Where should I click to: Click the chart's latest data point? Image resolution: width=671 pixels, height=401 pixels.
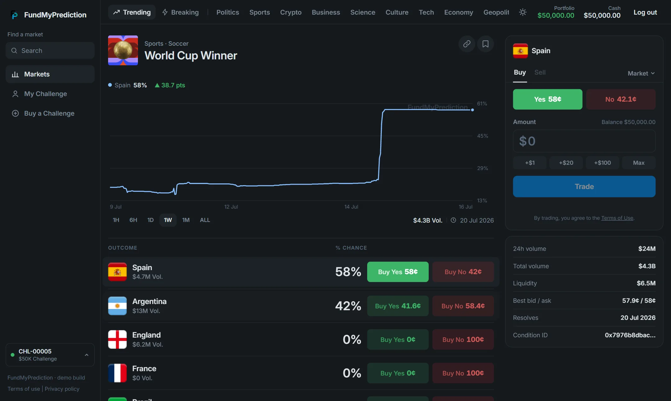[x=472, y=110]
